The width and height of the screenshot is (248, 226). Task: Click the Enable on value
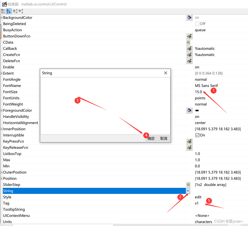[x=197, y=67]
